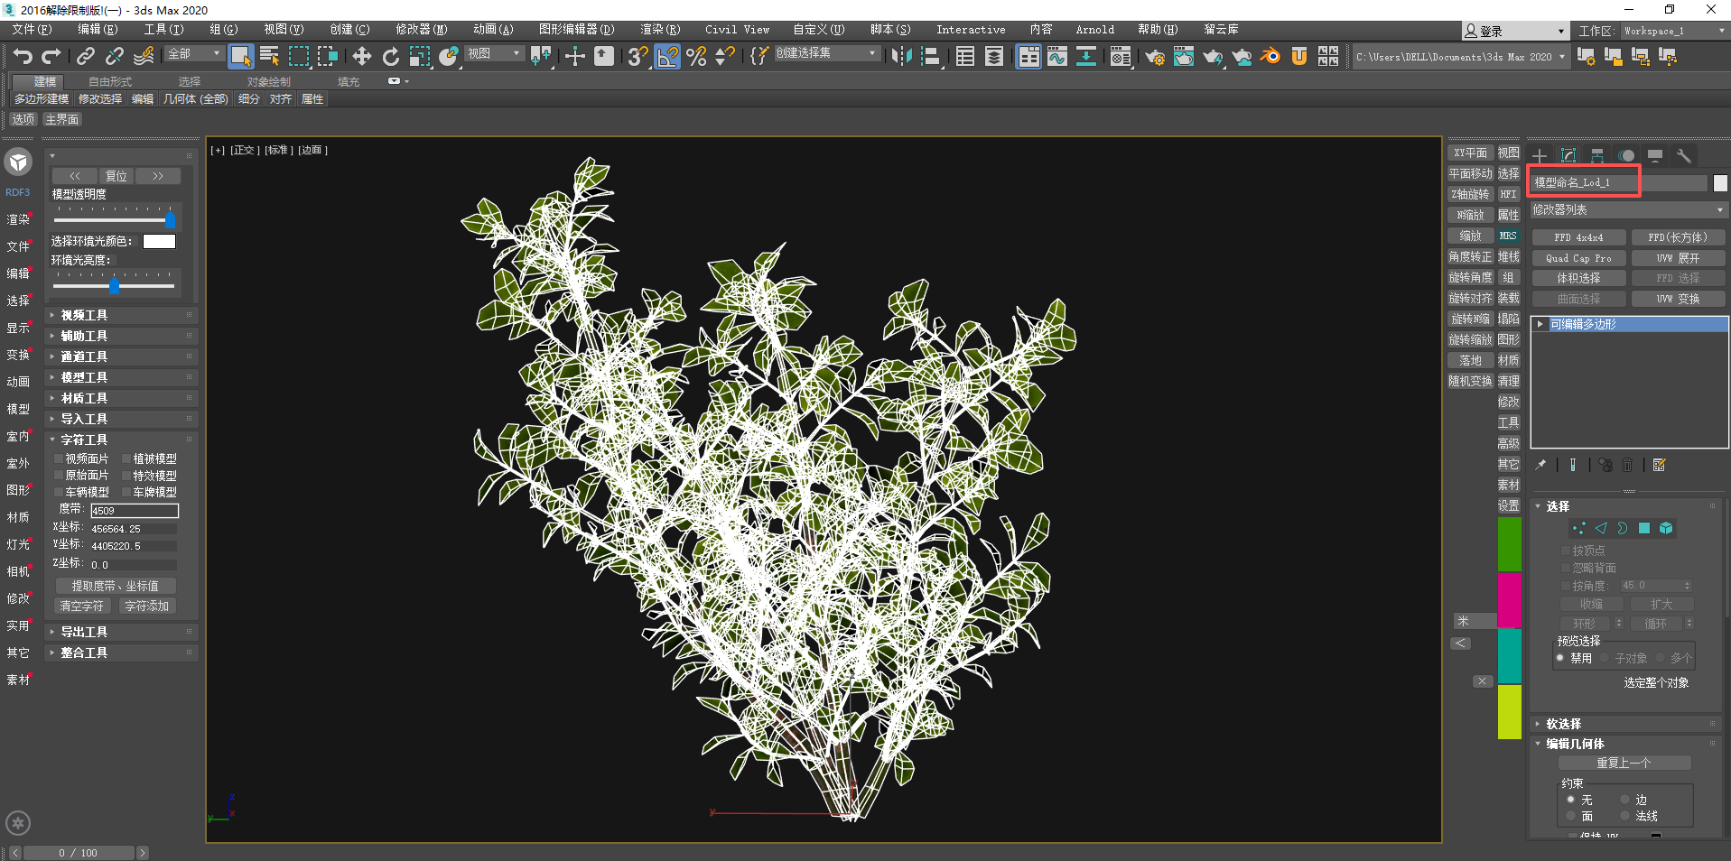Toggle the Angle Snap tool
The image size is (1731, 861).
[x=667, y=57]
